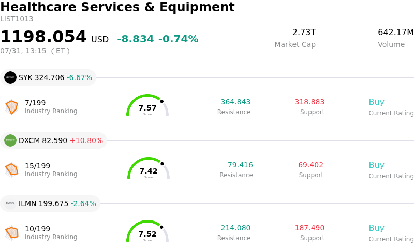Screen dimensions: 414x252
Task: Click SYK resistance value 364.843
Action: [235, 102]
